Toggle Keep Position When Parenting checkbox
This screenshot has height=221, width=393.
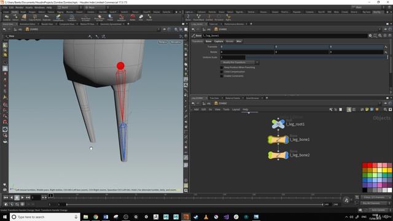(x=221, y=68)
